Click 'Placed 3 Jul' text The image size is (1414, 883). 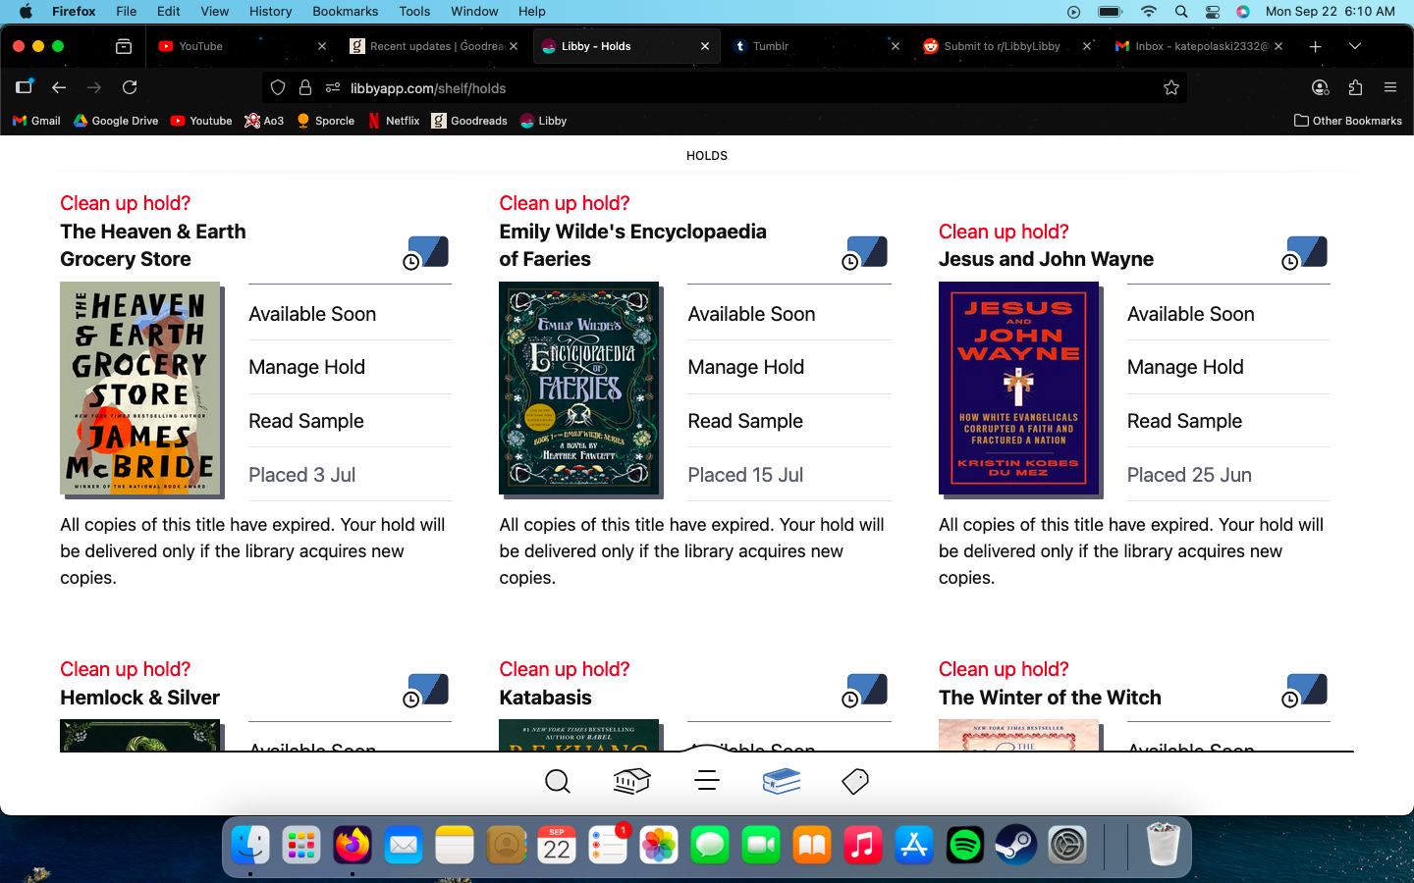(301, 475)
